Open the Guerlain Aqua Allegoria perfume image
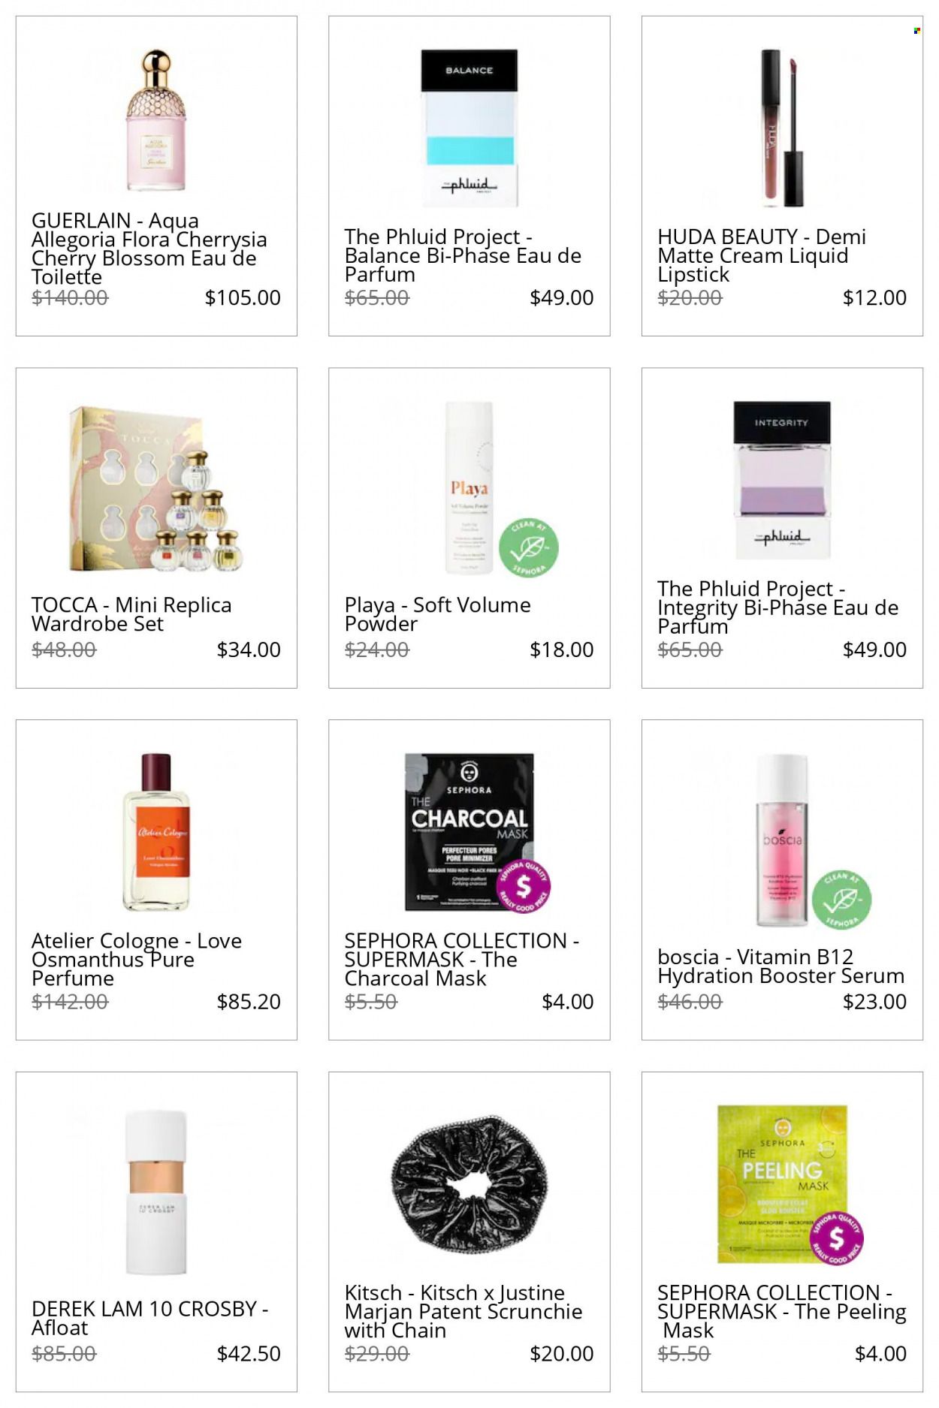 coord(156,120)
